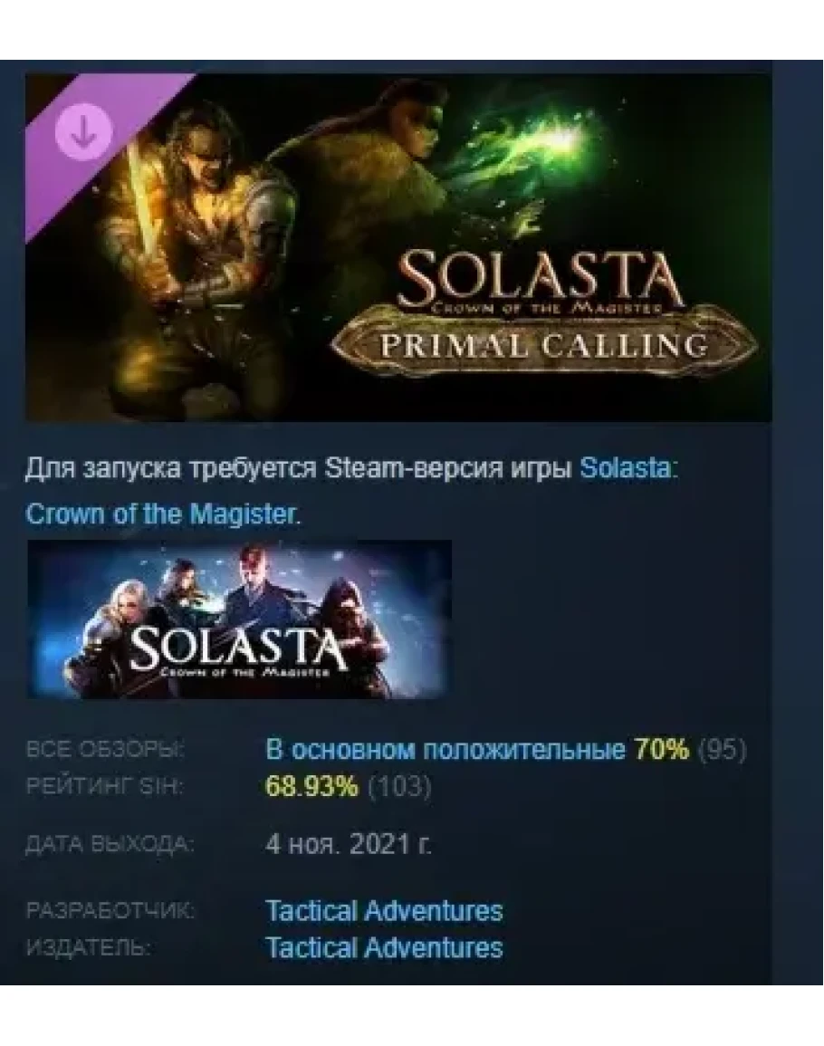Click the 'PRIMAL CALLING' logo plaque
The height and width of the screenshot is (1046, 824).
pyautogui.click(x=544, y=345)
